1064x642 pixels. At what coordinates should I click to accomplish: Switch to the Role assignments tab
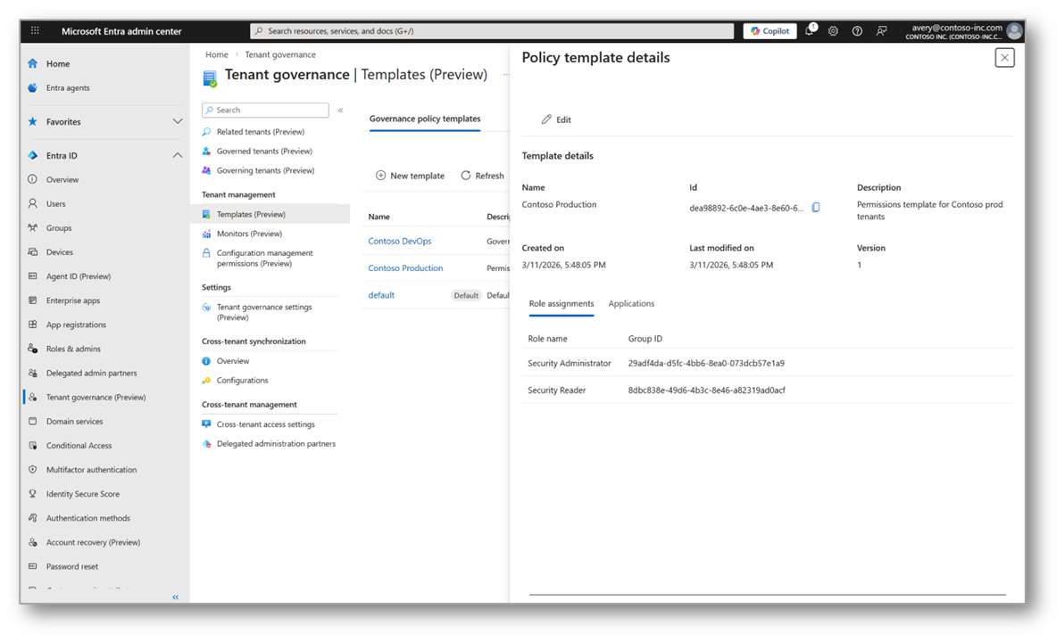pos(561,304)
